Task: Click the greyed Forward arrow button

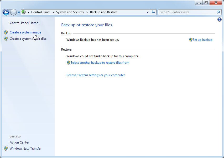Action: pyautogui.click(x=14, y=12)
